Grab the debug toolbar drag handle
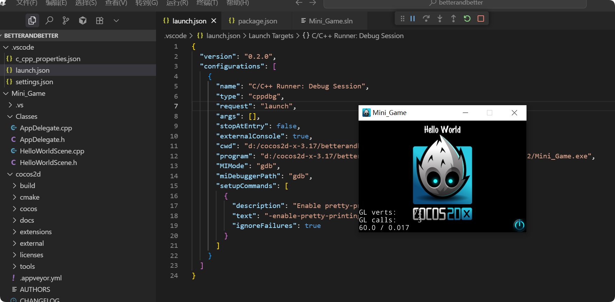 point(402,19)
